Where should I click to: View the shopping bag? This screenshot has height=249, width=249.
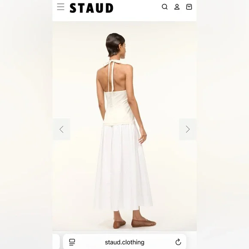point(189,7)
